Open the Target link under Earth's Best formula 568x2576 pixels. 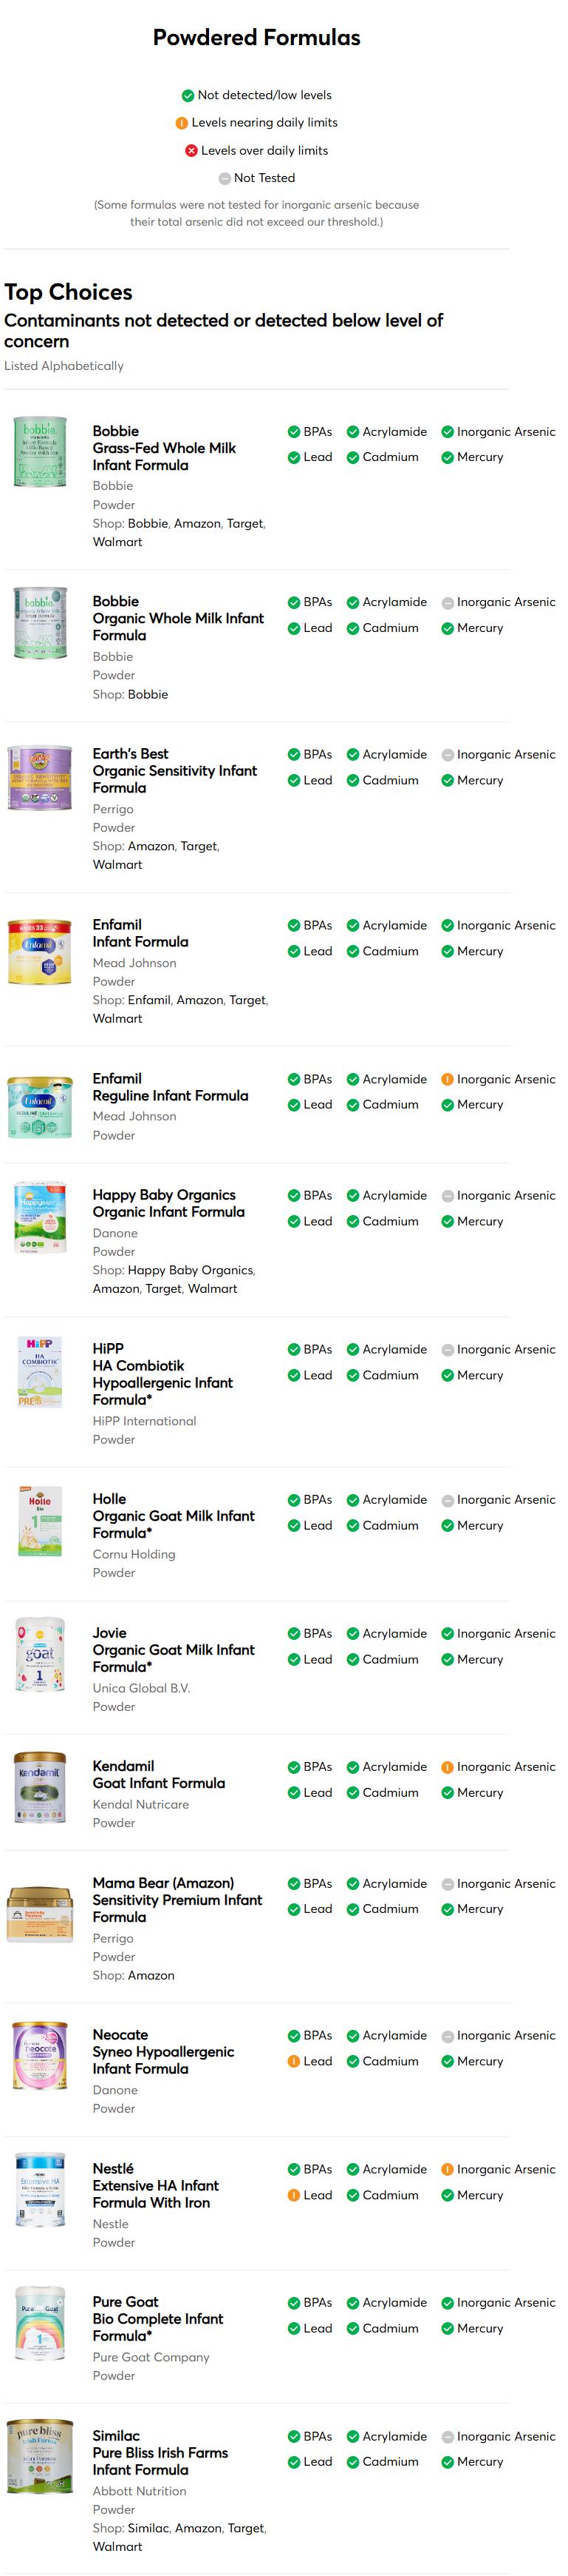click(x=199, y=846)
